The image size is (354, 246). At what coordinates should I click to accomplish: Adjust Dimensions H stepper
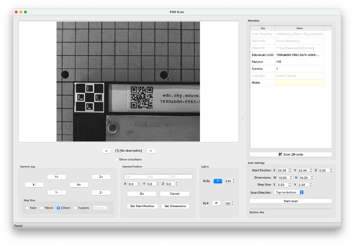(x=312, y=178)
